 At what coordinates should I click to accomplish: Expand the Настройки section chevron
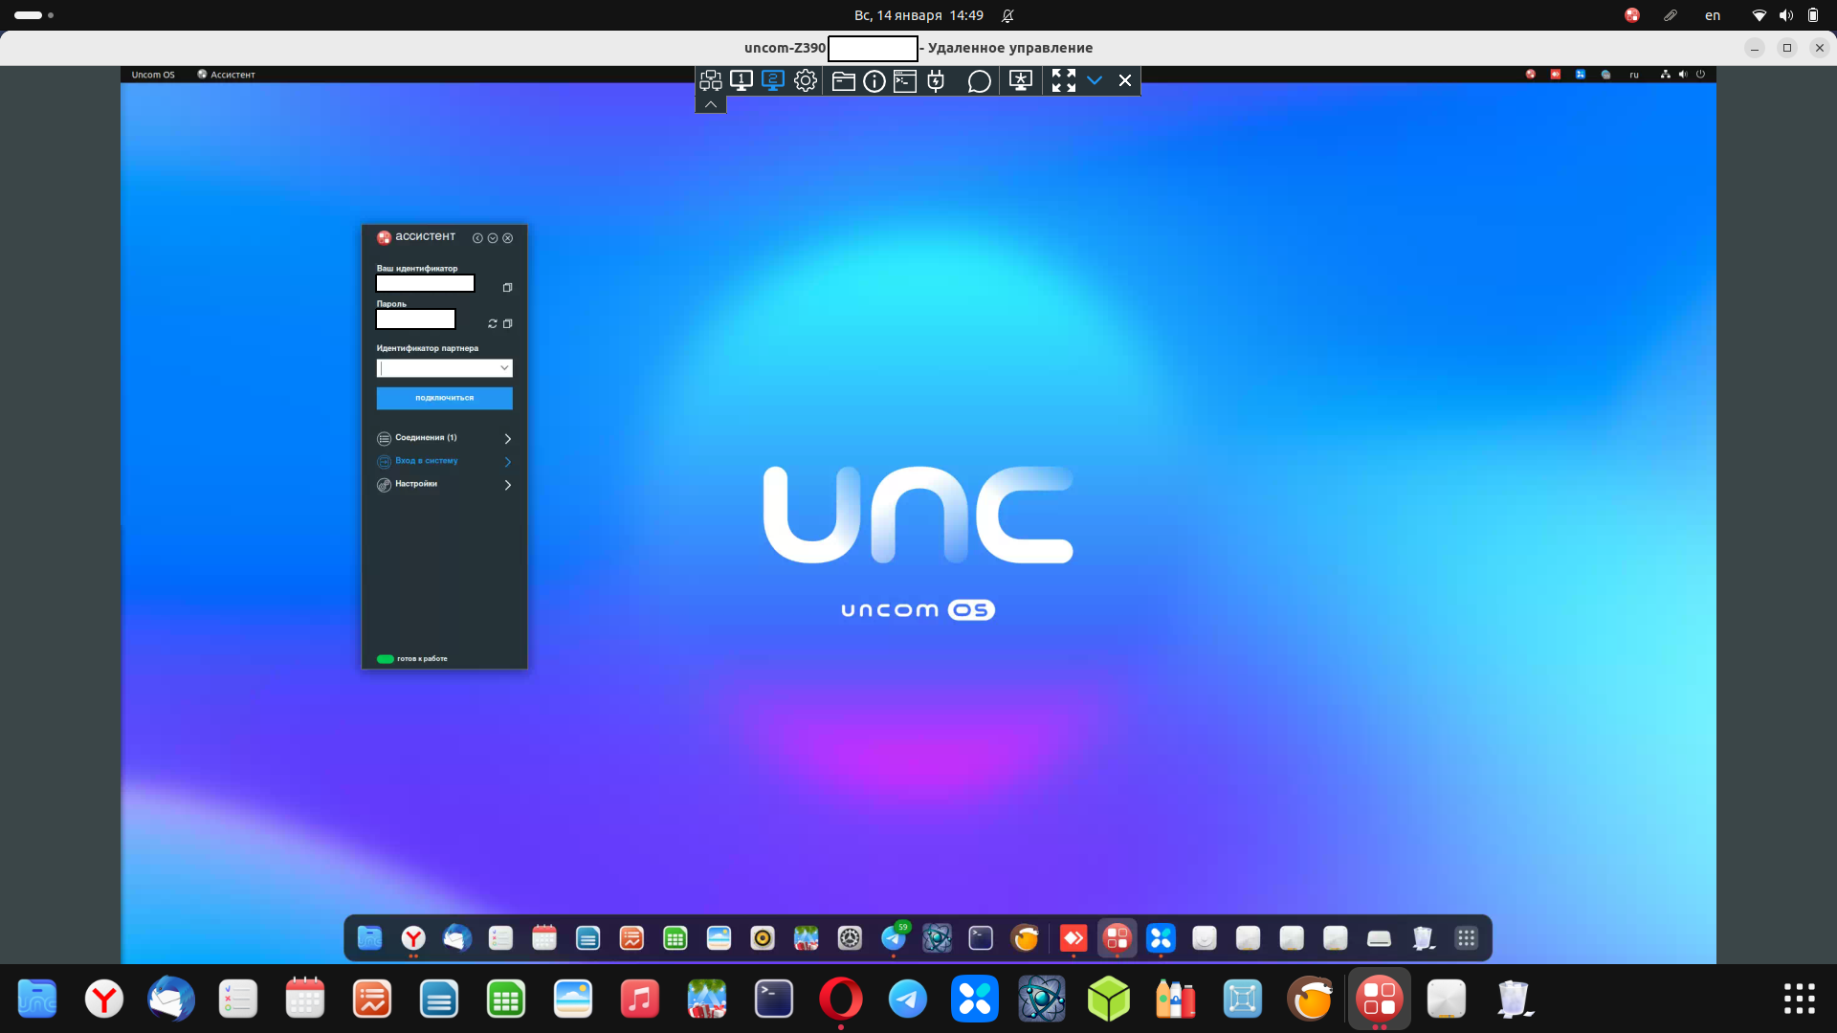tap(507, 485)
